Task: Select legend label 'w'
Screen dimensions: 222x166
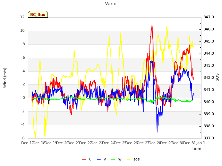Action: pos(120,159)
